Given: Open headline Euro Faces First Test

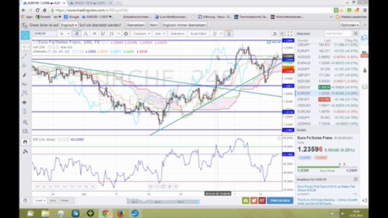Looking at the screenshot, I should pyautogui.click(x=326, y=188).
